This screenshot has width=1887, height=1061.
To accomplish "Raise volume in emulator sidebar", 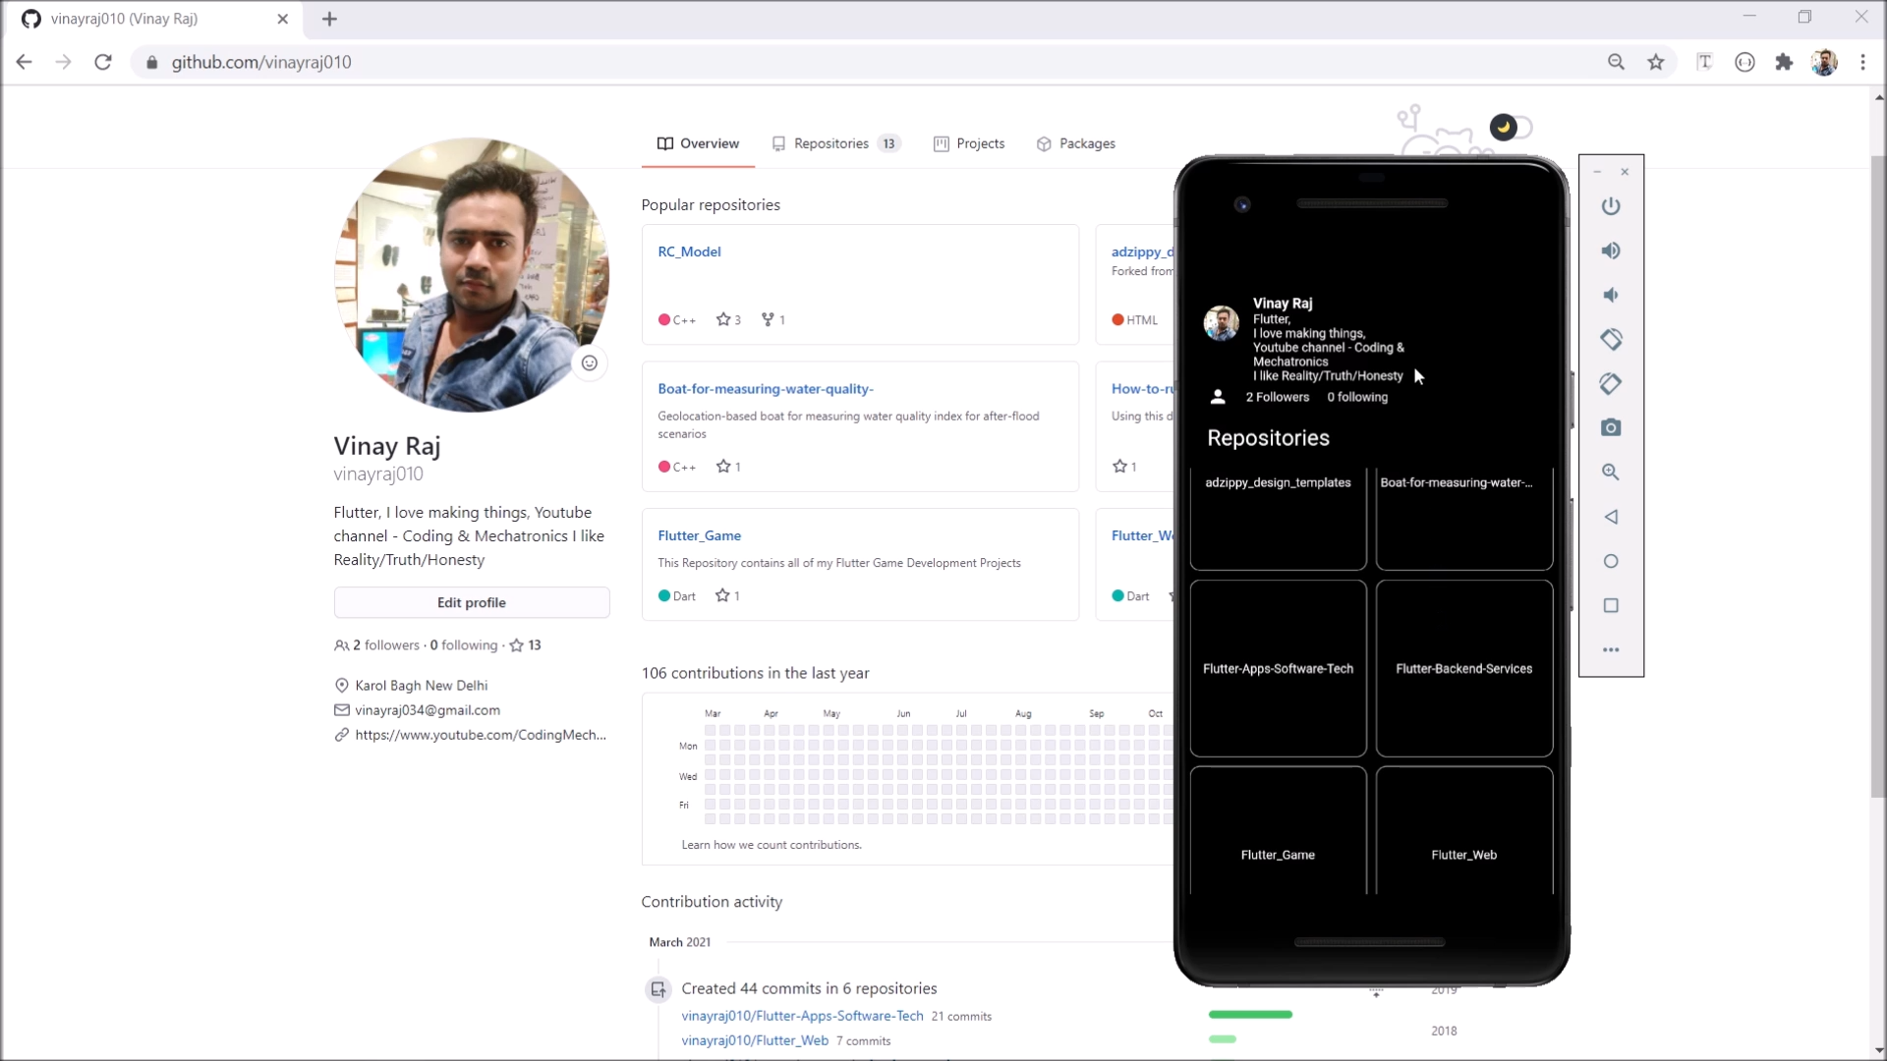I will click(x=1611, y=251).
